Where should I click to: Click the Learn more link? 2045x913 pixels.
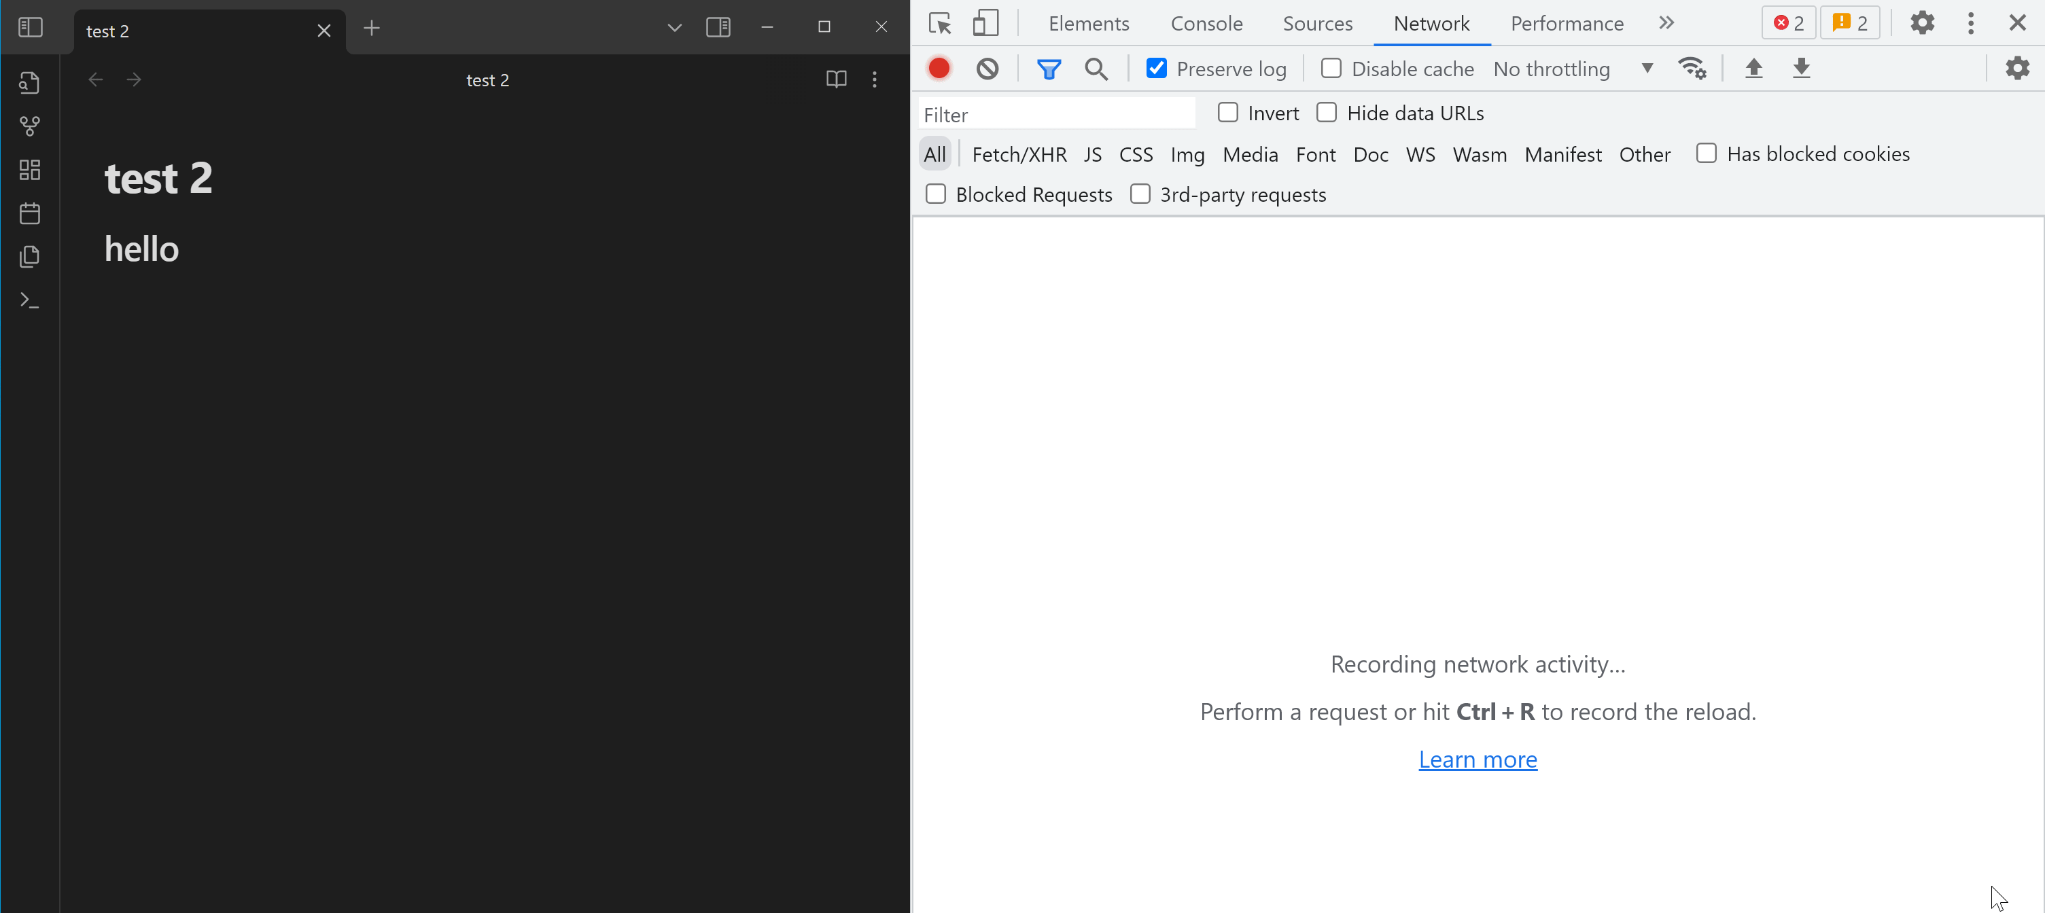pos(1478,760)
